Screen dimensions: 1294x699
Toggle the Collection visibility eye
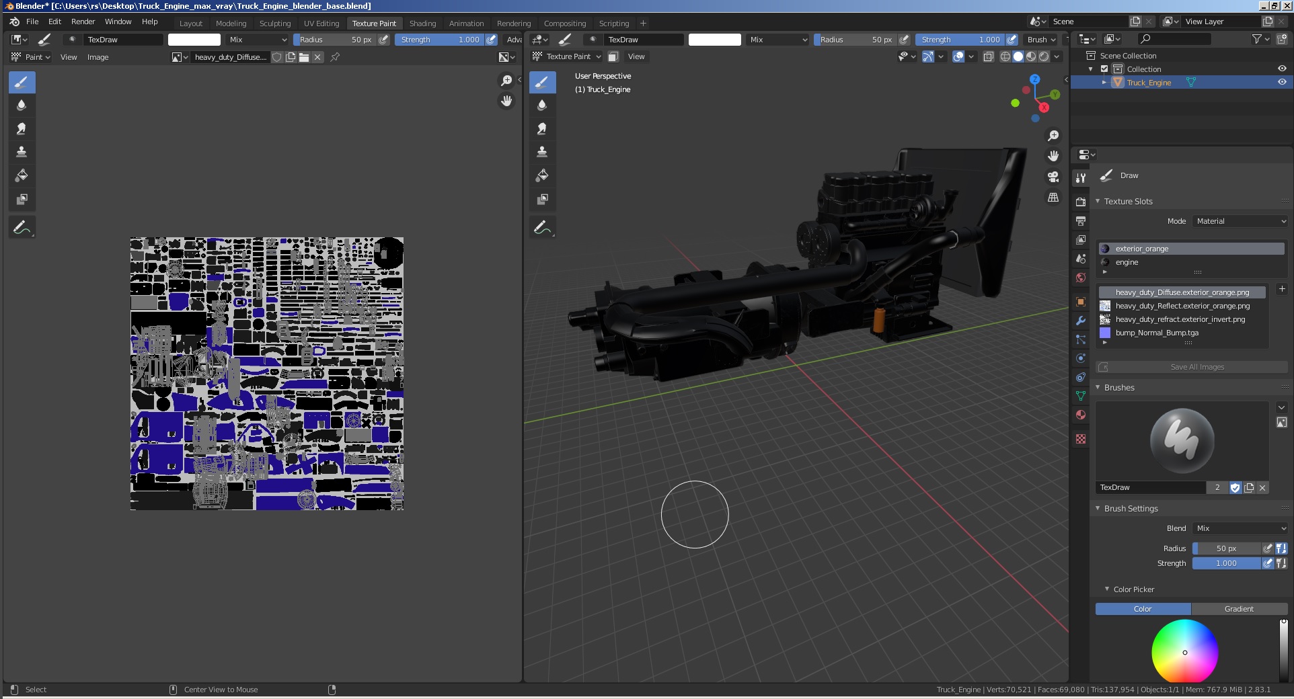tap(1282, 69)
